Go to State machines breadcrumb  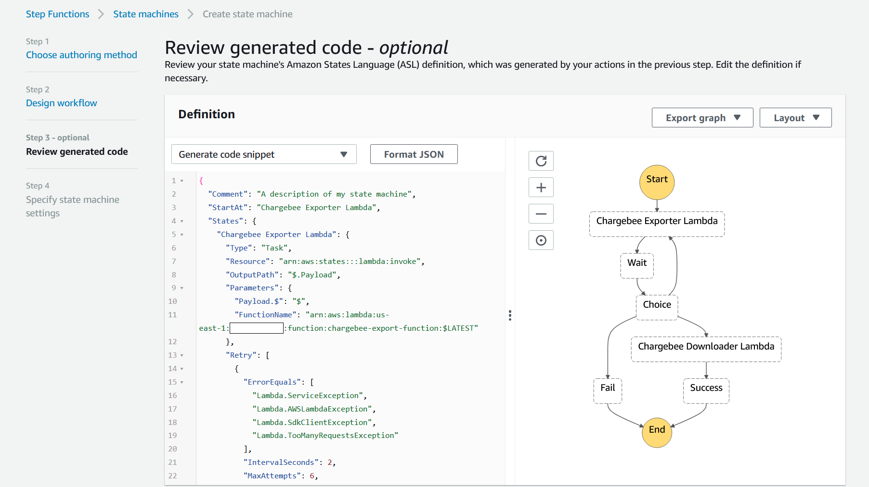[x=146, y=14]
